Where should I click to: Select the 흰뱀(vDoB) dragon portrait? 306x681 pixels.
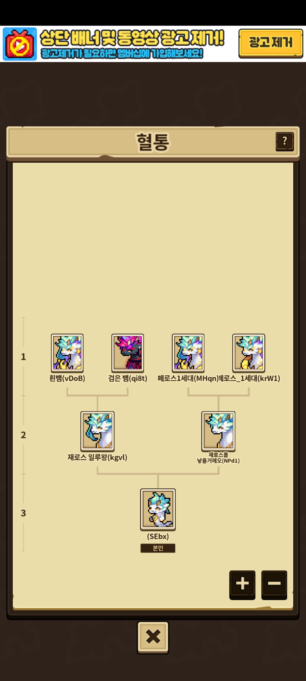click(x=67, y=353)
